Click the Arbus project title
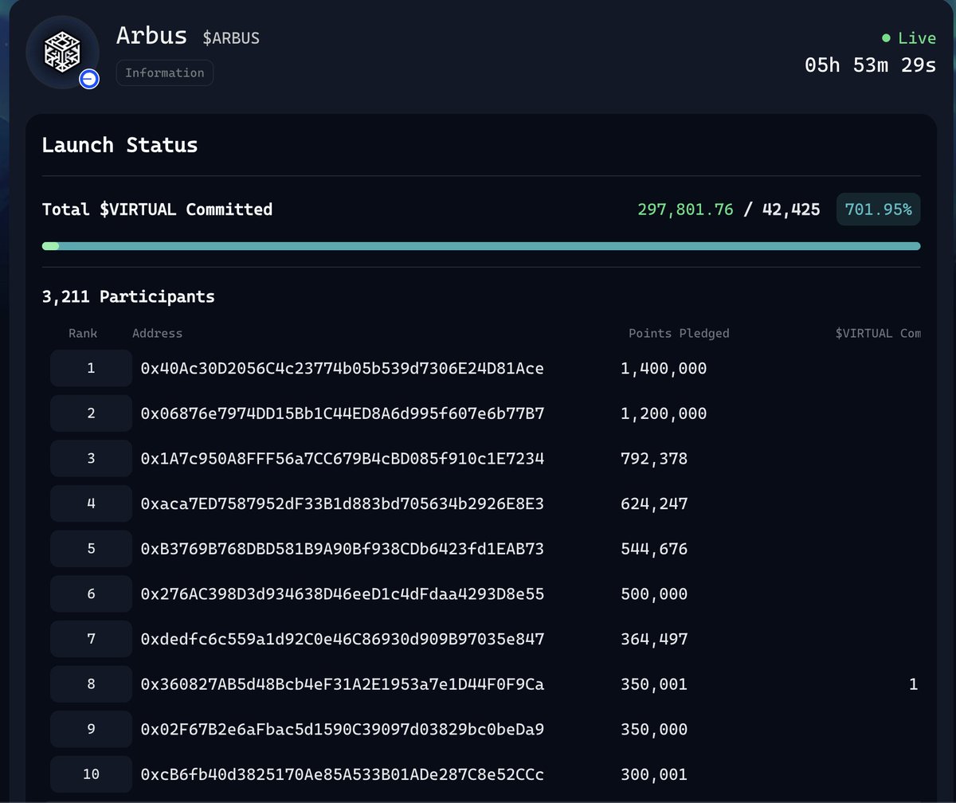 click(151, 36)
